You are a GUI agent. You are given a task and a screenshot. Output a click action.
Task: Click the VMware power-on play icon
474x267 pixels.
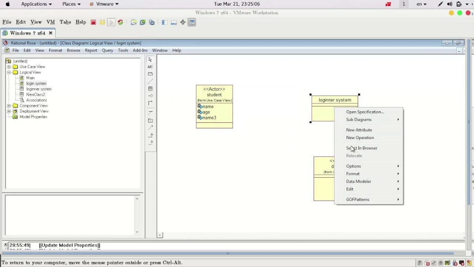coord(111,22)
